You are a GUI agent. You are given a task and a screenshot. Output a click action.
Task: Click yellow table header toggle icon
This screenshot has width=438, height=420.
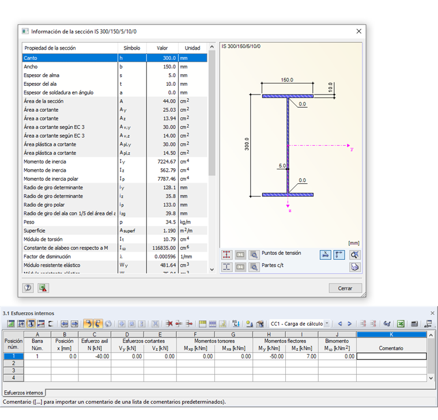tap(202, 324)
